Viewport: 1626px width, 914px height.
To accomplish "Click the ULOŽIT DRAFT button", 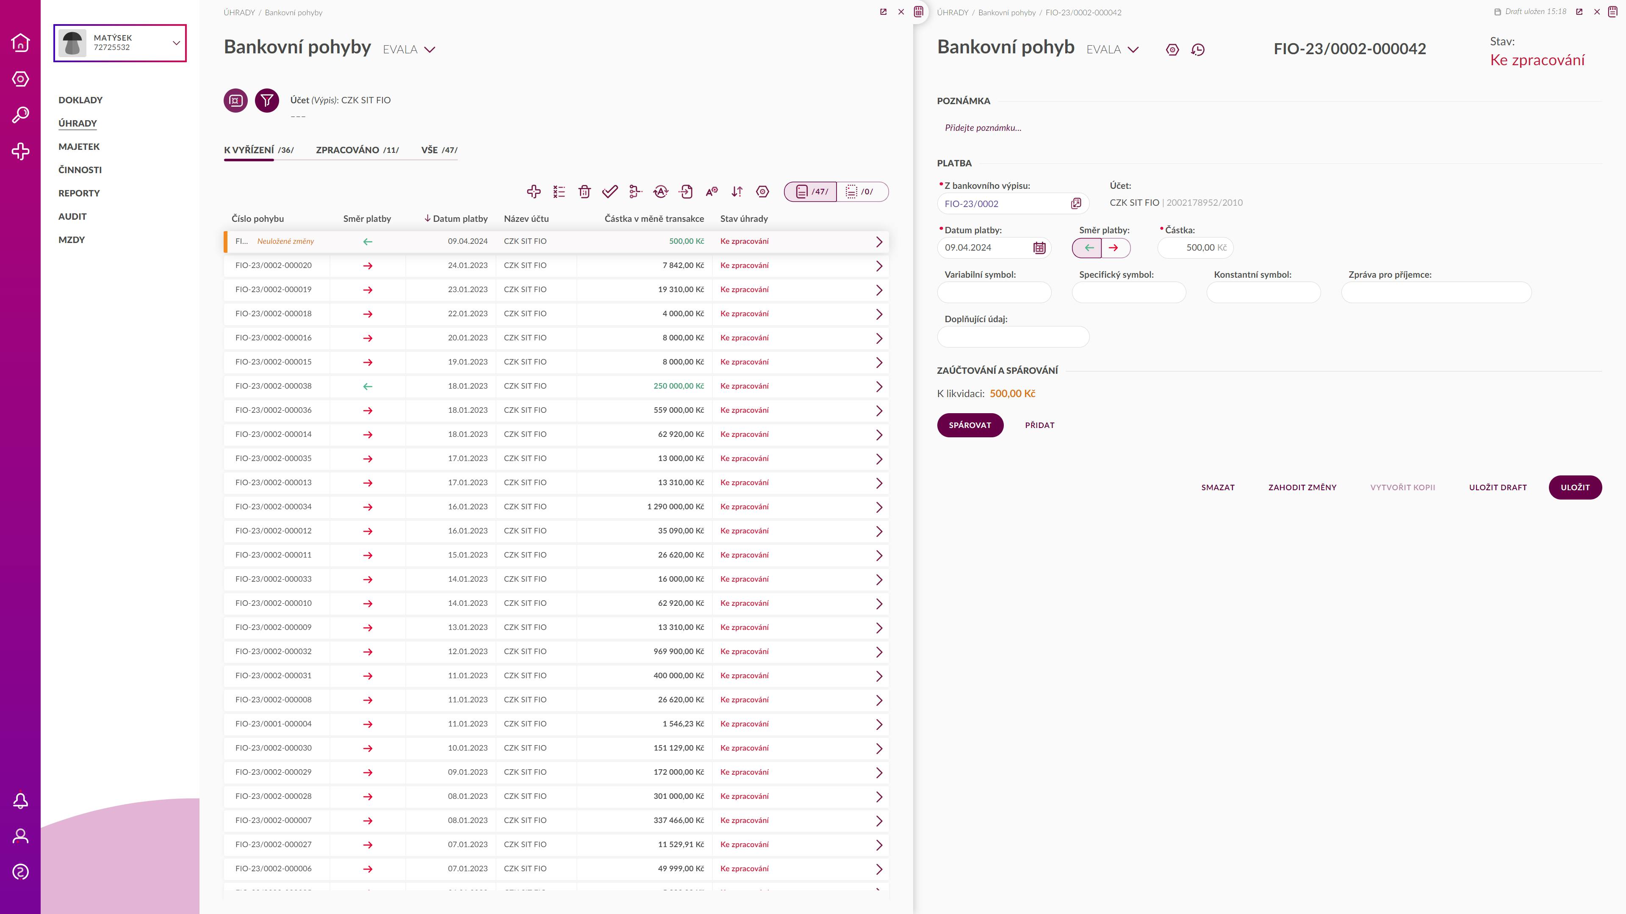I will tap(1497, 488).
